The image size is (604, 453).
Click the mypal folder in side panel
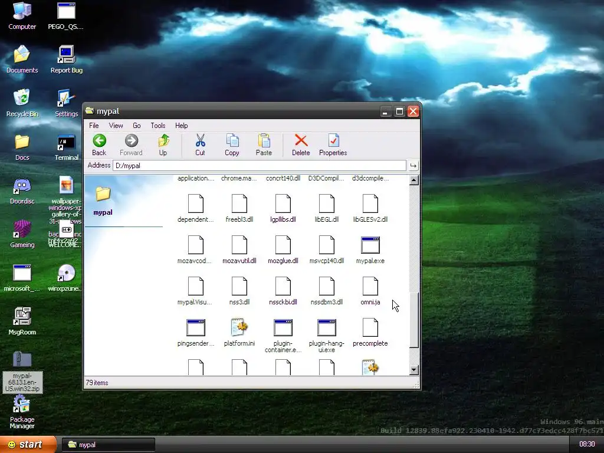click(x=103, y=201)
